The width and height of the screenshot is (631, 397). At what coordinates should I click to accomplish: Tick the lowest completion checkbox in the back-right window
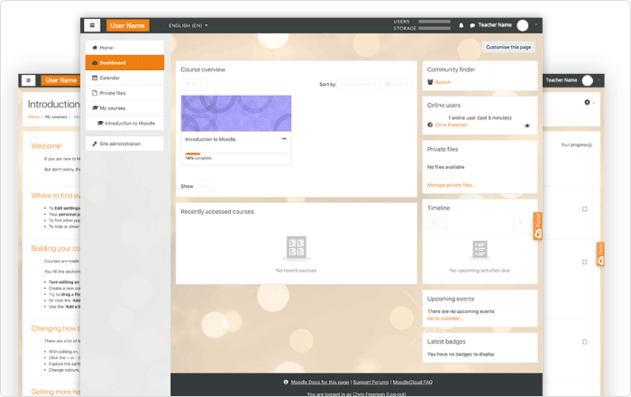click(x=585, y=342)
